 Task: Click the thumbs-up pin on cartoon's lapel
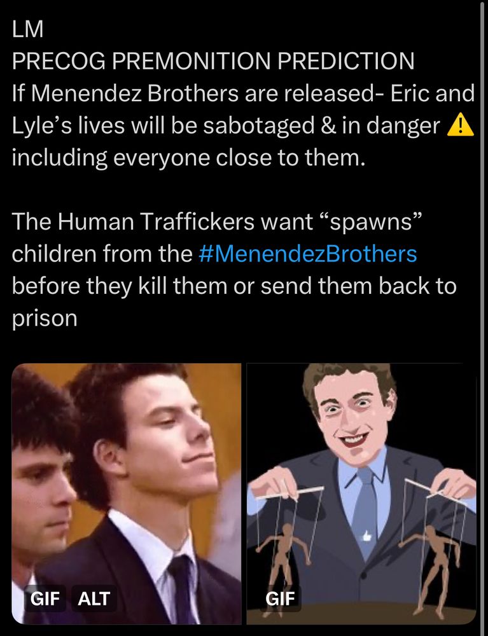368,536
